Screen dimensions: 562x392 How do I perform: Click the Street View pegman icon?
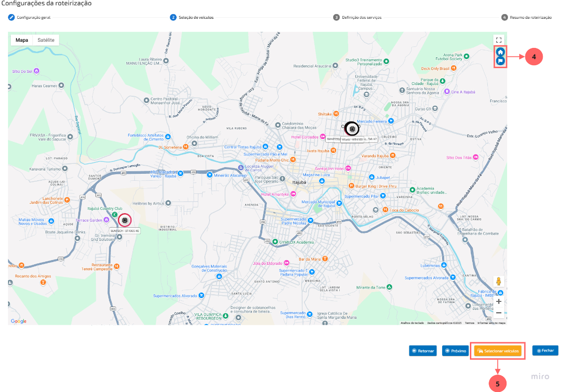pyautogui.click(x=499, y=281)
